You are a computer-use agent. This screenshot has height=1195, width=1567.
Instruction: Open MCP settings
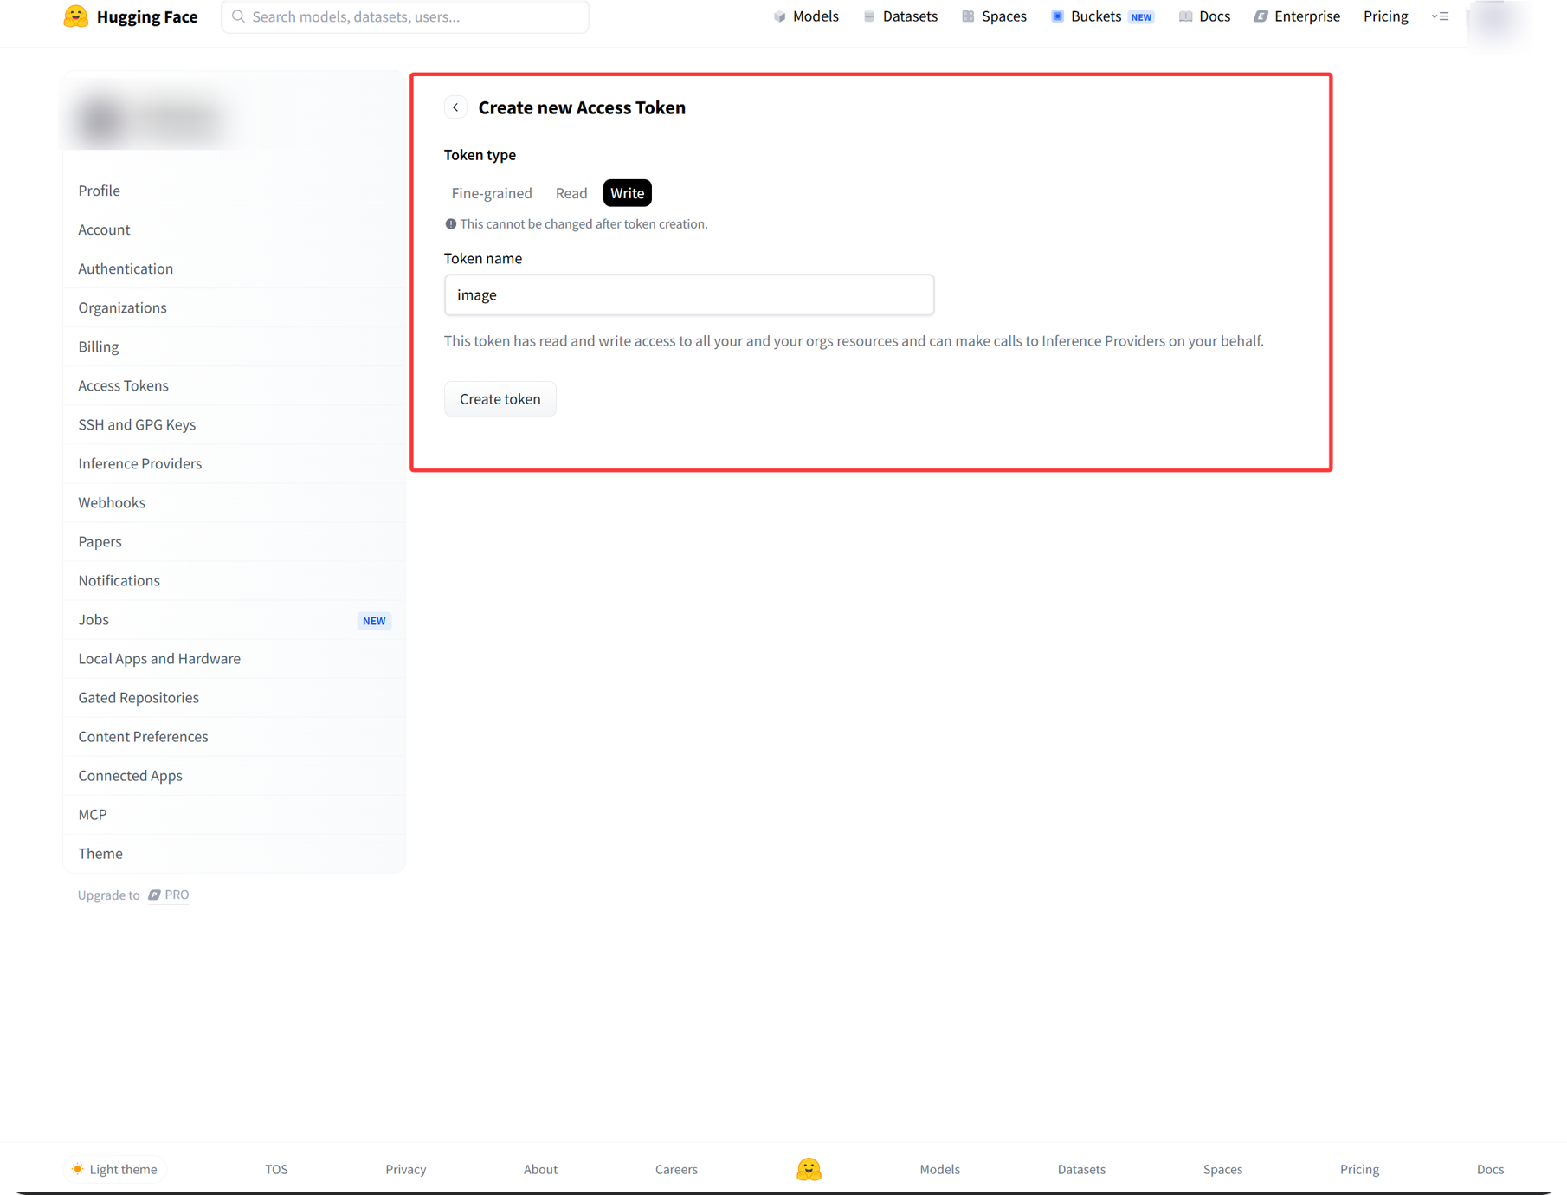pyautogui.click(x=234, y=814)
